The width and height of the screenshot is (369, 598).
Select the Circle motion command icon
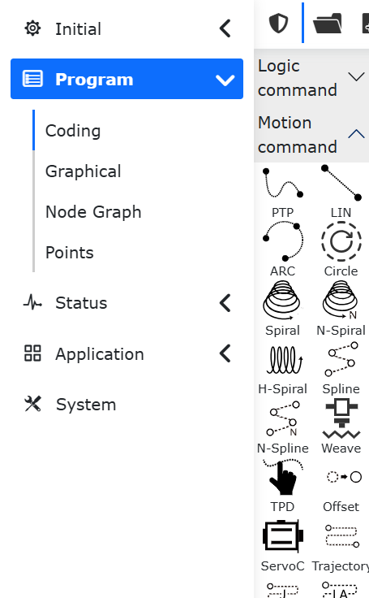(x=341, y=242)
